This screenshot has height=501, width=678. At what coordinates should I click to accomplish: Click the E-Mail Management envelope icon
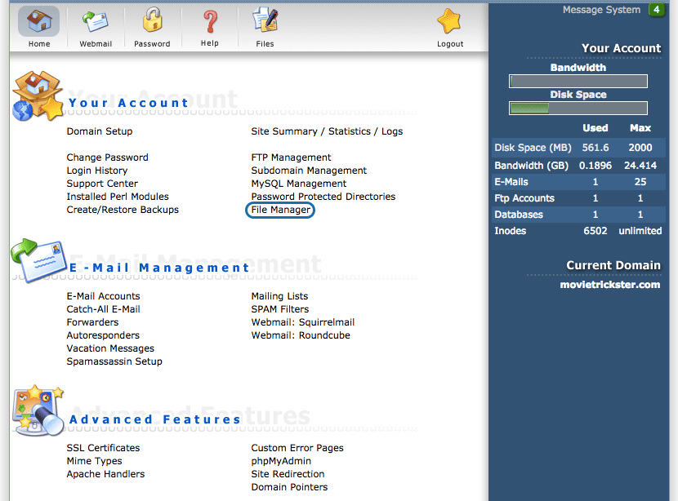coord(39,260)
